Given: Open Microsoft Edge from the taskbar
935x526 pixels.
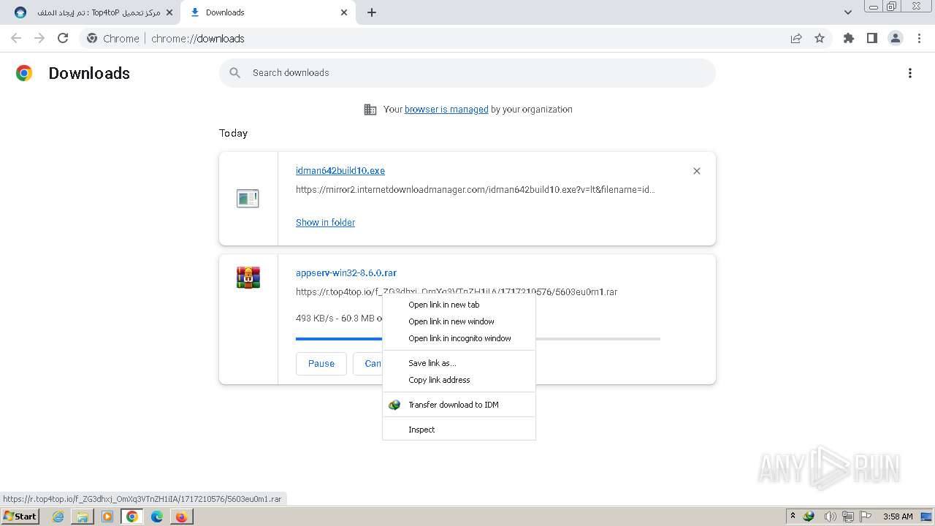Looking at the screenshot, I should click(157, 517).
